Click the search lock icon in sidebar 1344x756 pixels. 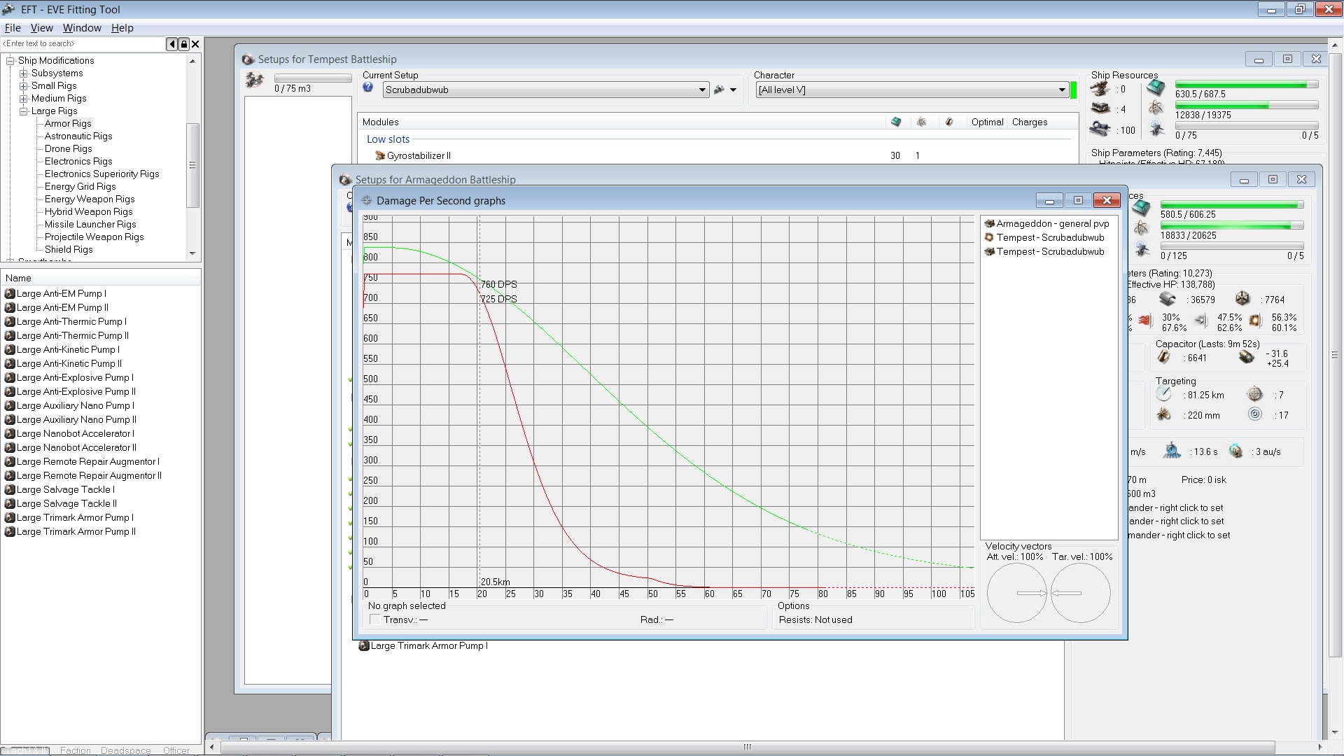click(184, 44)
